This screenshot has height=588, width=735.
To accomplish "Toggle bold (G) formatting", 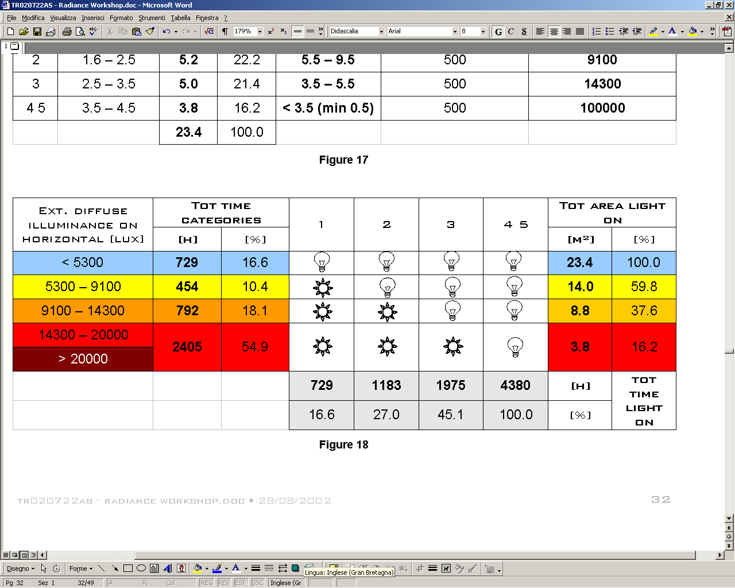I will 498,32.
